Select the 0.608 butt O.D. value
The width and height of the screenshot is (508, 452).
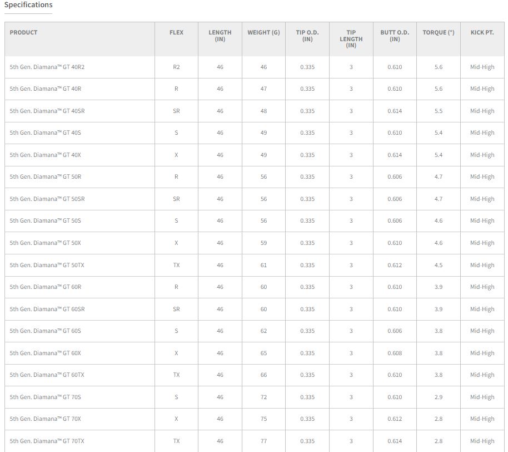coord(395,353)
